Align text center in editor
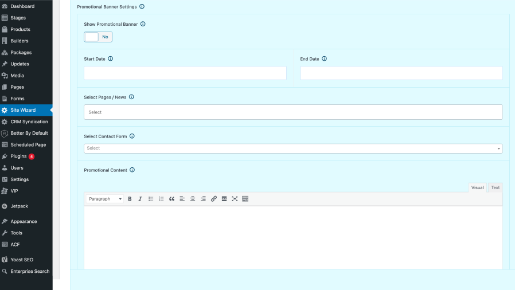 point(193,199)
